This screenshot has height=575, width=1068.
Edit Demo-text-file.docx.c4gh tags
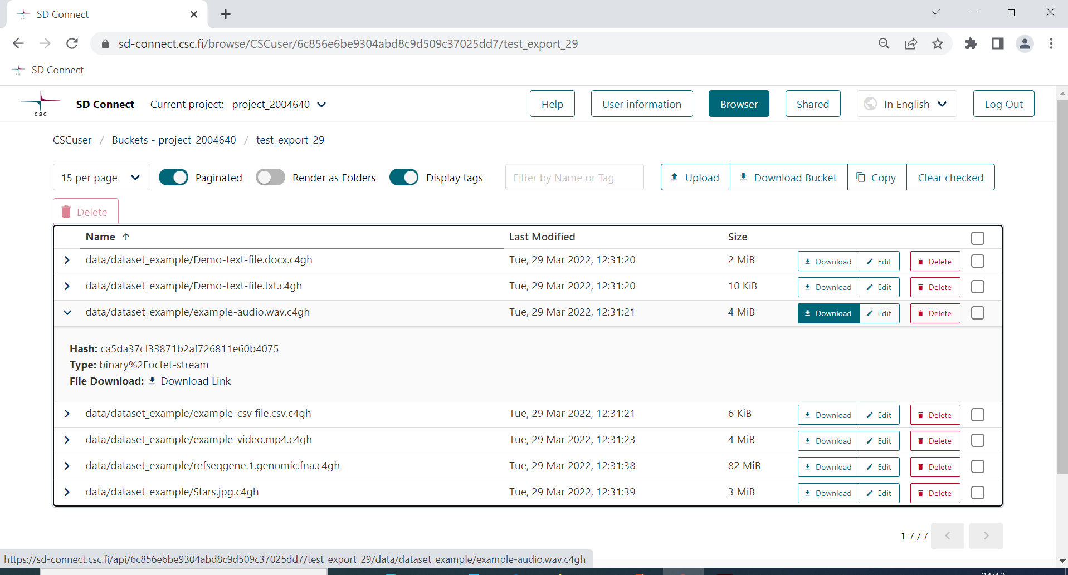click(x=880, y=262)
